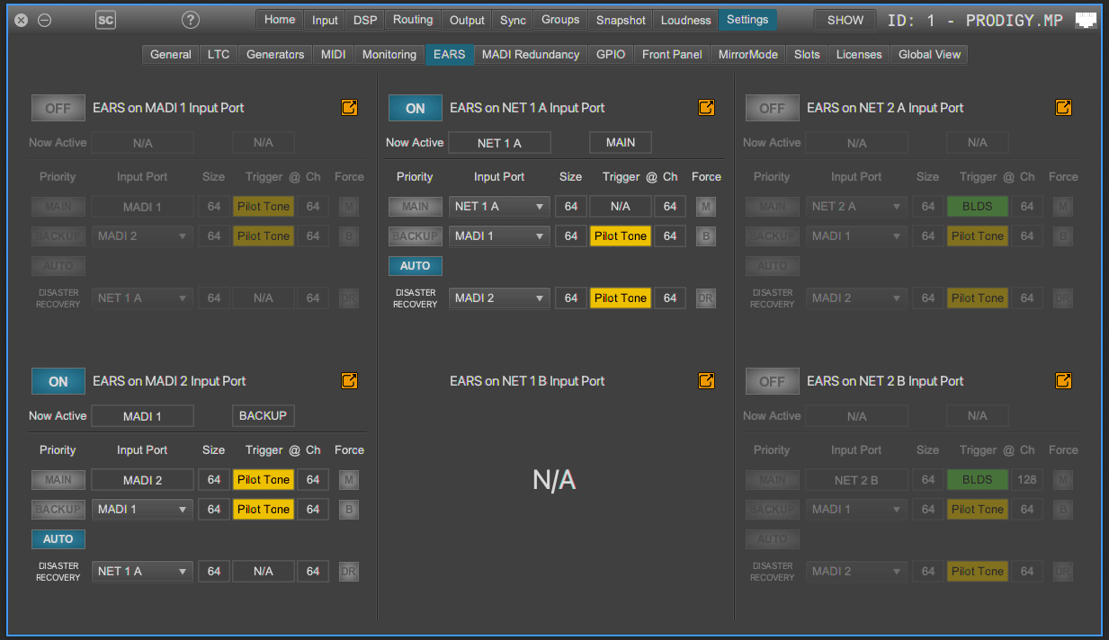Toggle AUTO priority in NET 1 A panel
1109x640 pixels.
tap(416, 266)
